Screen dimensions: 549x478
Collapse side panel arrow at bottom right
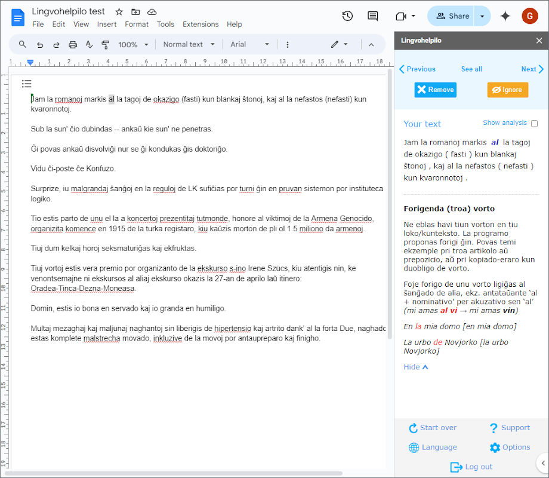click(543, 463)
